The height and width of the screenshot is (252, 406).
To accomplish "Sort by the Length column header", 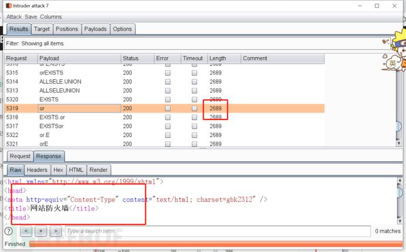I will (224, 58).
